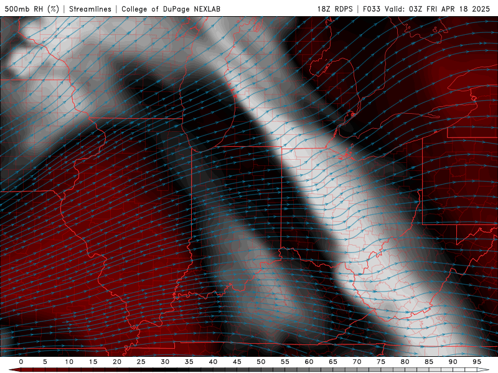Click the 50 value on the color scale
This screenshot has height=373, width=498.
click(x=261, y=362)
